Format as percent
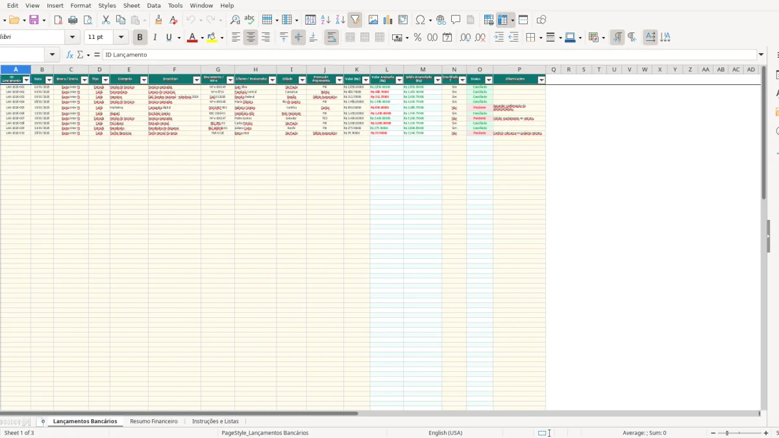Screen dimensions: 779x438 pyautogui.click(x=417, y=38)
